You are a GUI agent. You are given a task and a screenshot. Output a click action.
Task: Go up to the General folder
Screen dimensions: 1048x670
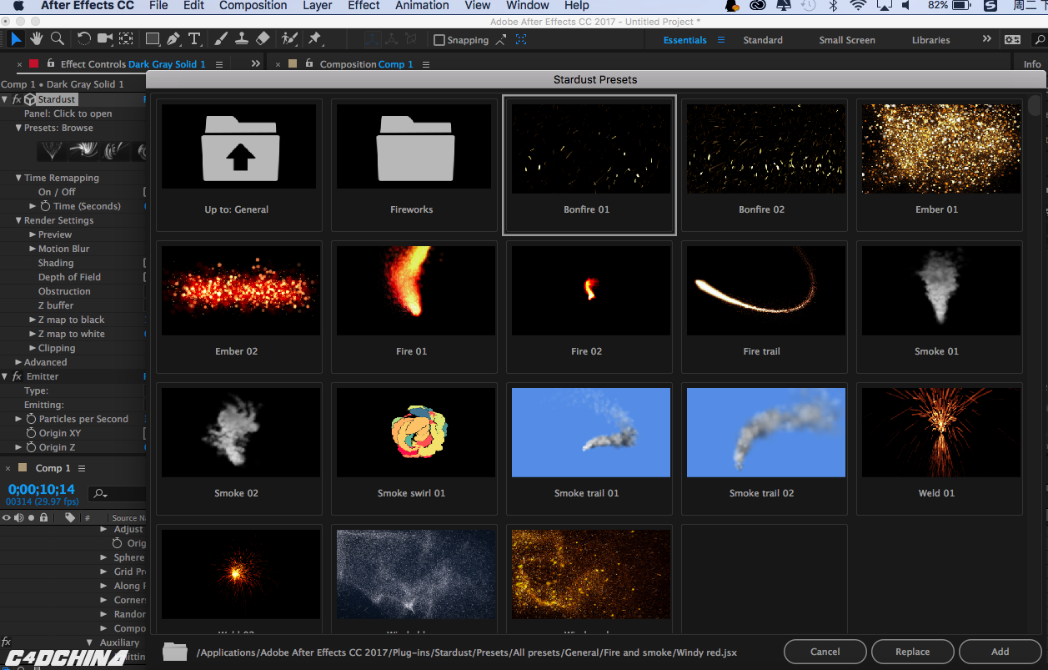240,164
